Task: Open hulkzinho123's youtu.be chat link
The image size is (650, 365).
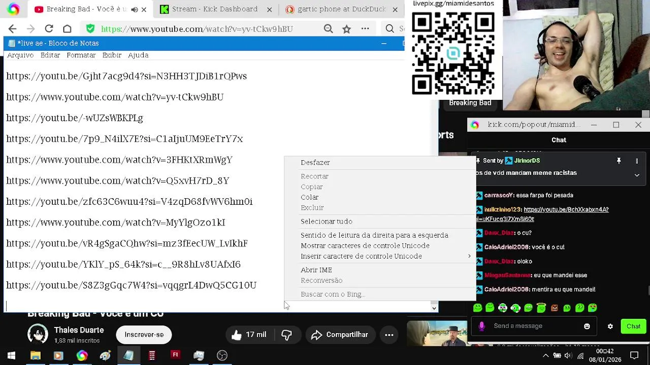Action: click(x=542, y=214)
